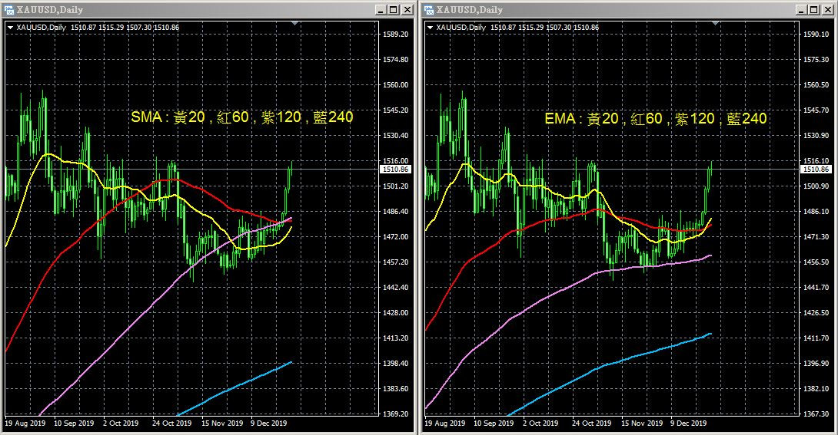Click price level 1560.50

pyautogui.click(x=816, y=84)
